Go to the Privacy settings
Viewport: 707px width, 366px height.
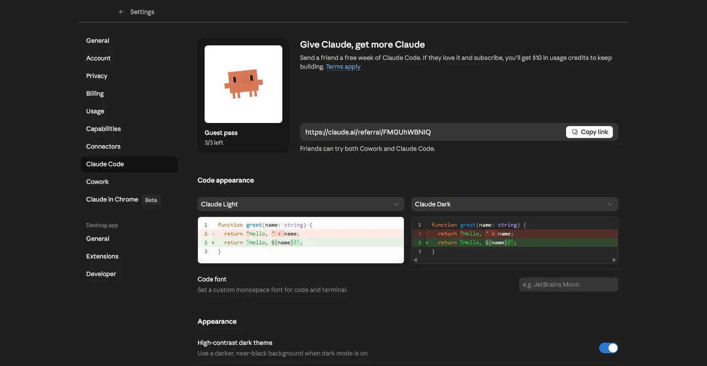click(x=129, y=76)
